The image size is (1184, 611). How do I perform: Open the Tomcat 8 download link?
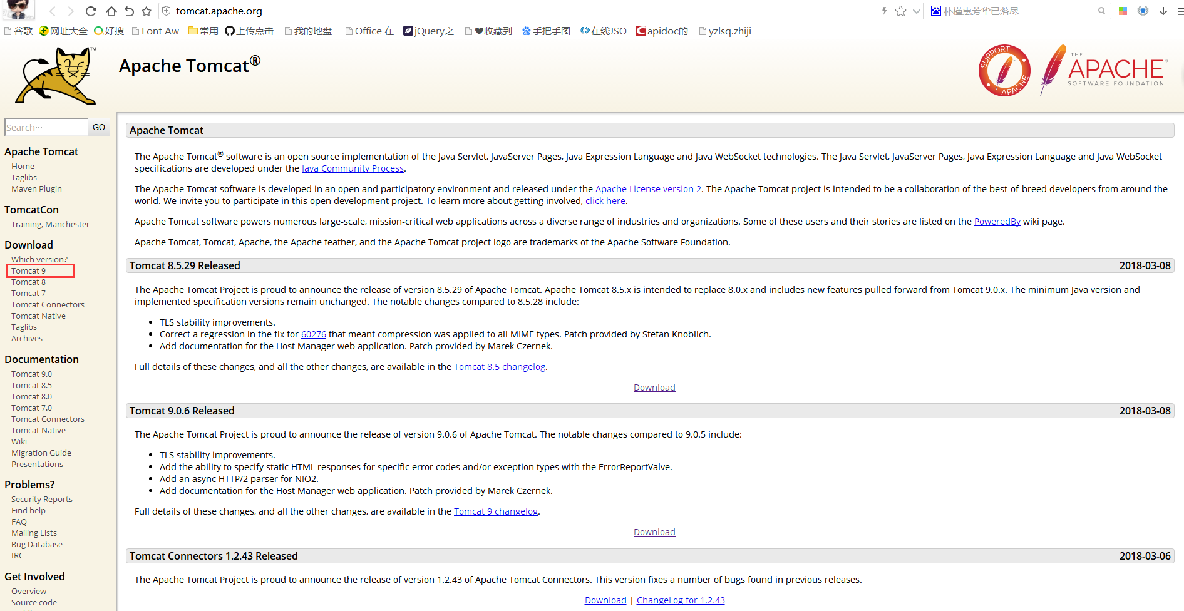tap(28, 282)
